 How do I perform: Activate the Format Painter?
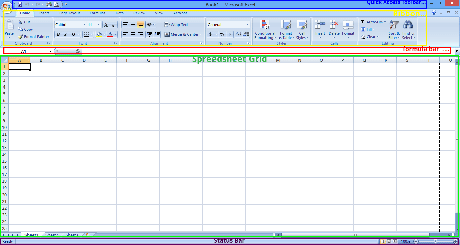click(x=34, y=37)
